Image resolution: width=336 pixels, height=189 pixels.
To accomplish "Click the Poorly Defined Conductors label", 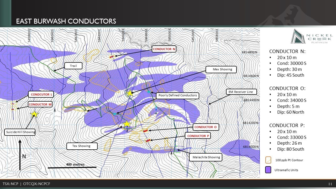I will 178,96.
